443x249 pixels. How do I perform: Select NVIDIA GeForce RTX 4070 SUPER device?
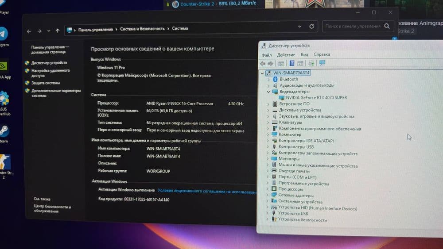point(316,98)
